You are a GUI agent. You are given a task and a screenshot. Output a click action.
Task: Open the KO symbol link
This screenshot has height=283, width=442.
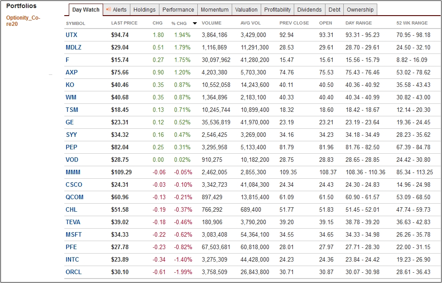click(x=70, y=85)
